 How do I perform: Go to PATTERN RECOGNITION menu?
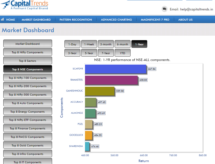click(x=76, y=20)
